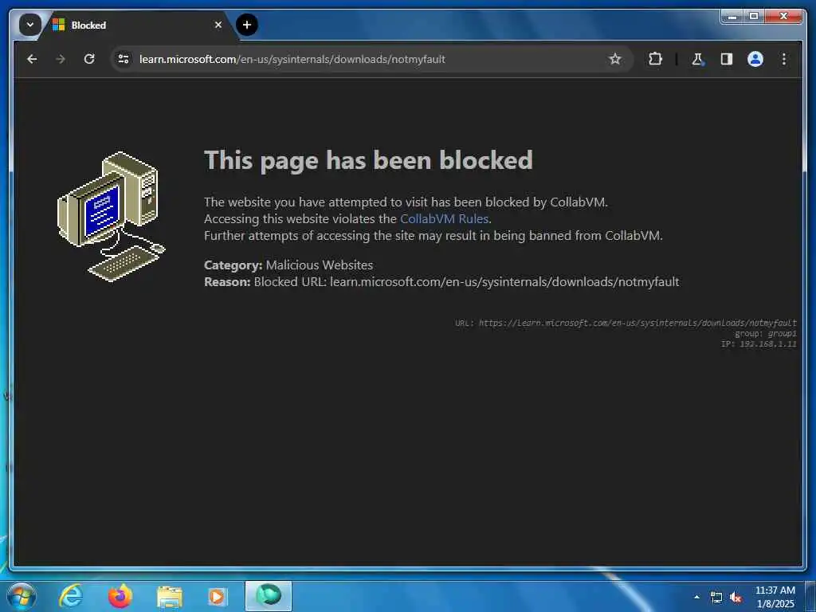
Task: Expand the tab search dropdown arrow
Action: coord(29,25)
